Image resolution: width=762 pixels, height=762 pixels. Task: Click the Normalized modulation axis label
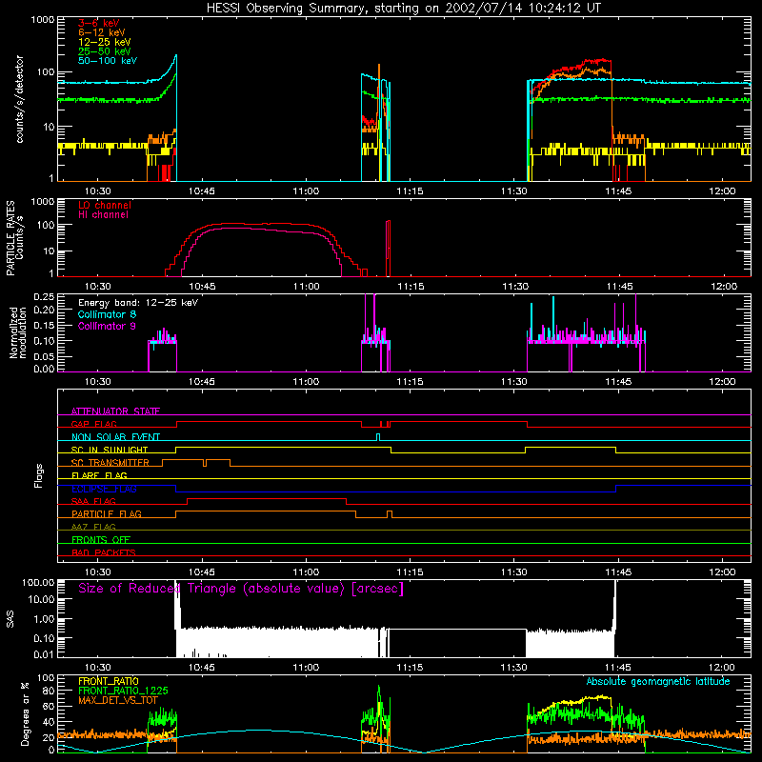[18, 332]
